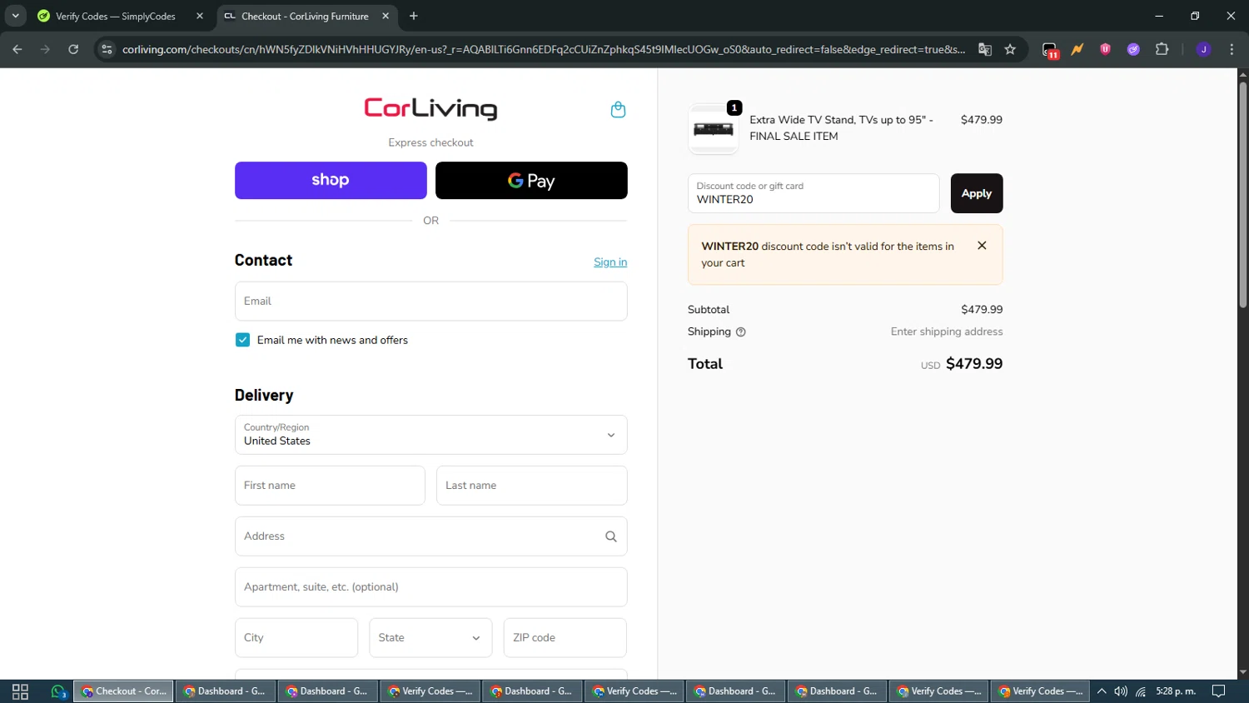1249x703 pixels.
Task: Click the extension icon with red 11 badge
Action: [x=1050, y=50]
